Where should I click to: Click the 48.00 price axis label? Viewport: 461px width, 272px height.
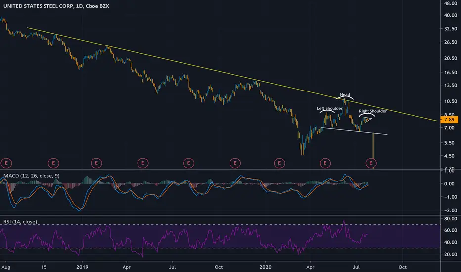point(451,3)
